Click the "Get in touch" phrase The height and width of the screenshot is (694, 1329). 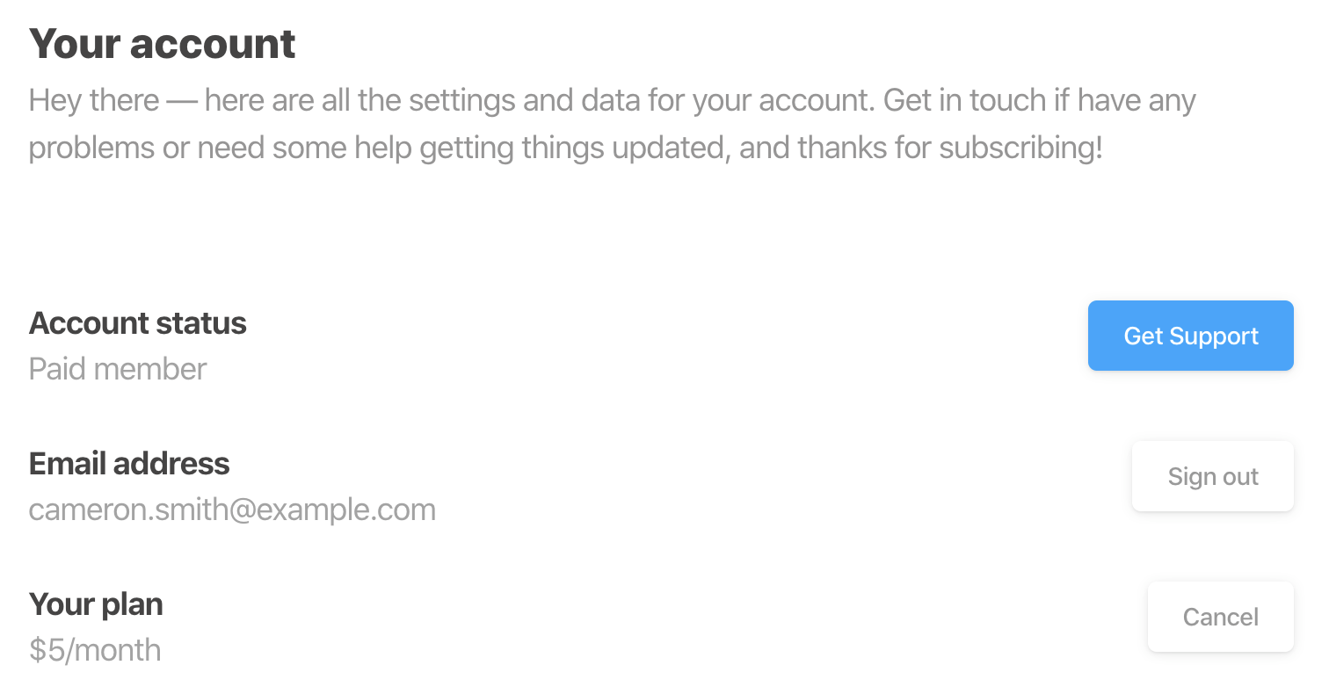[965, 101]
